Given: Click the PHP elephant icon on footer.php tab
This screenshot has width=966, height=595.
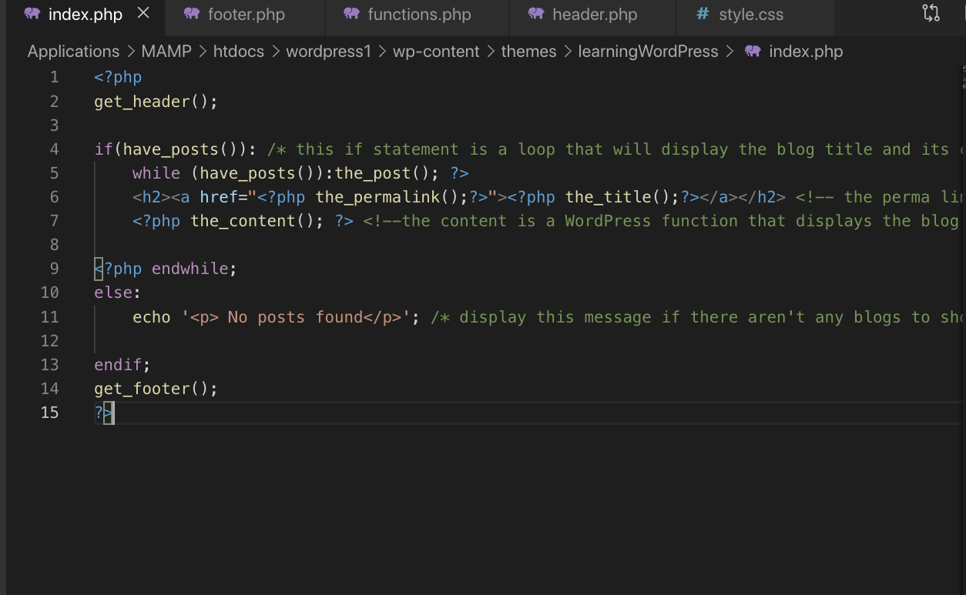Looking at the screenshot, I should tap(192, 14).
